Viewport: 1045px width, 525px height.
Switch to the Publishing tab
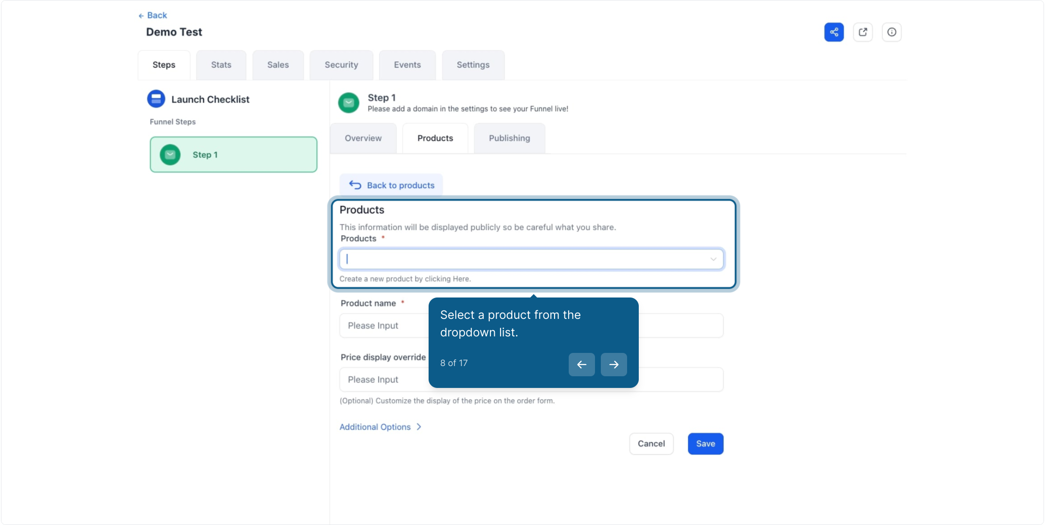(509, 138)
